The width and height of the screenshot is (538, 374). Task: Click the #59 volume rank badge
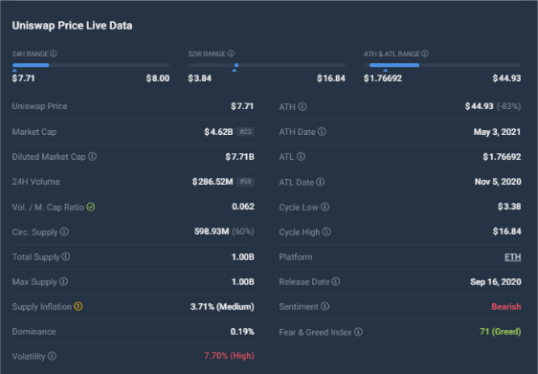tap(245, 182)
